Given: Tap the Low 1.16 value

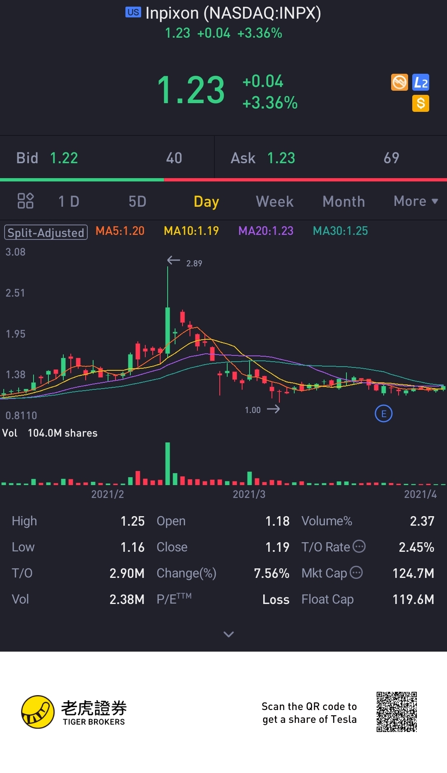Looking at the screenshot, I should click(132, 547).
